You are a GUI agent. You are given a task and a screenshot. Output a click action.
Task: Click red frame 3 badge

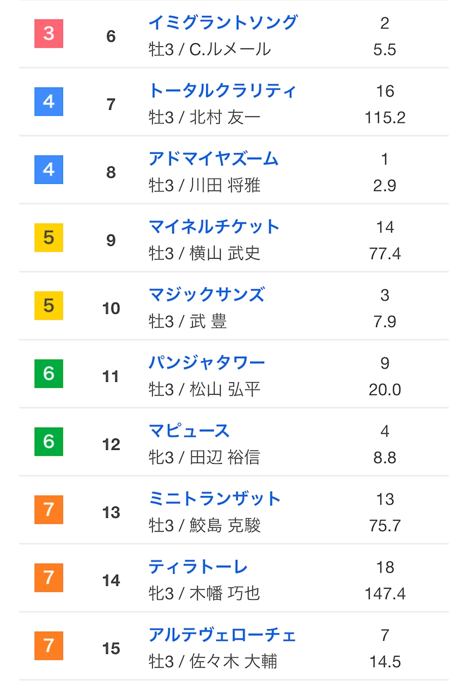[49, 33]
